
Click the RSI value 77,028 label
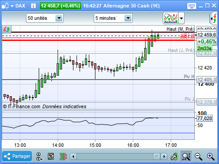click(x=204, y=118)
